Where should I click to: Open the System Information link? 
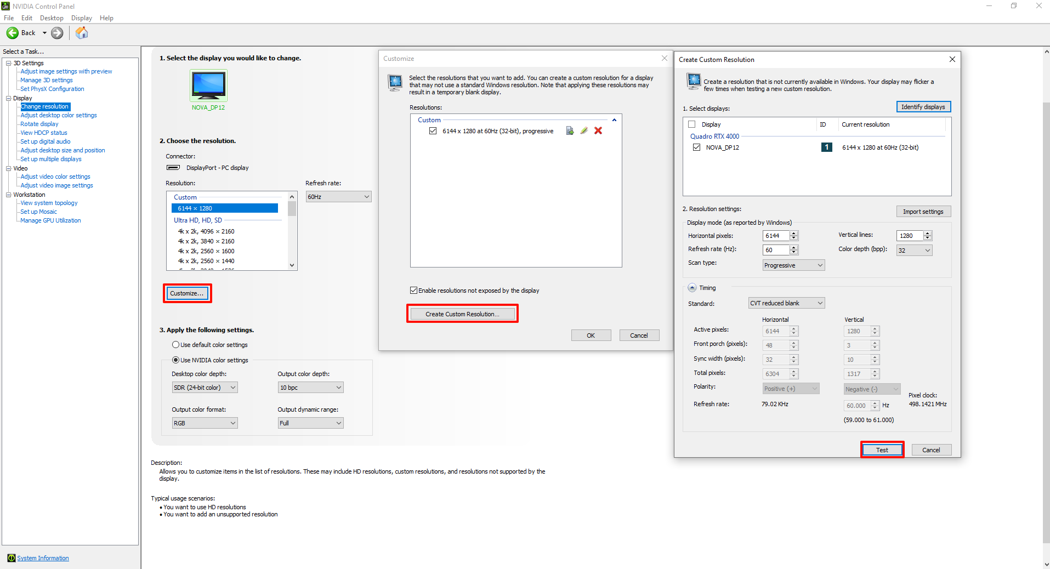tap(43, 558)
